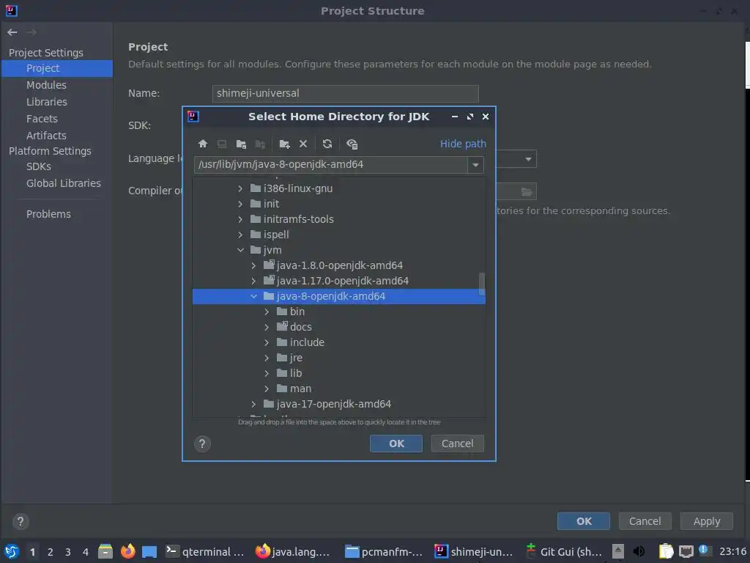
Task: Click the Delete (X) toolbar icon
Action: pos(303,144)
